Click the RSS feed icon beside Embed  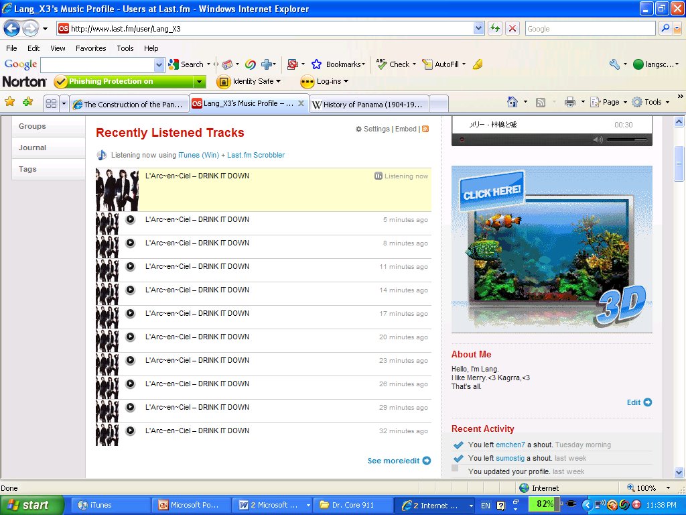click(x=425, y=129)
